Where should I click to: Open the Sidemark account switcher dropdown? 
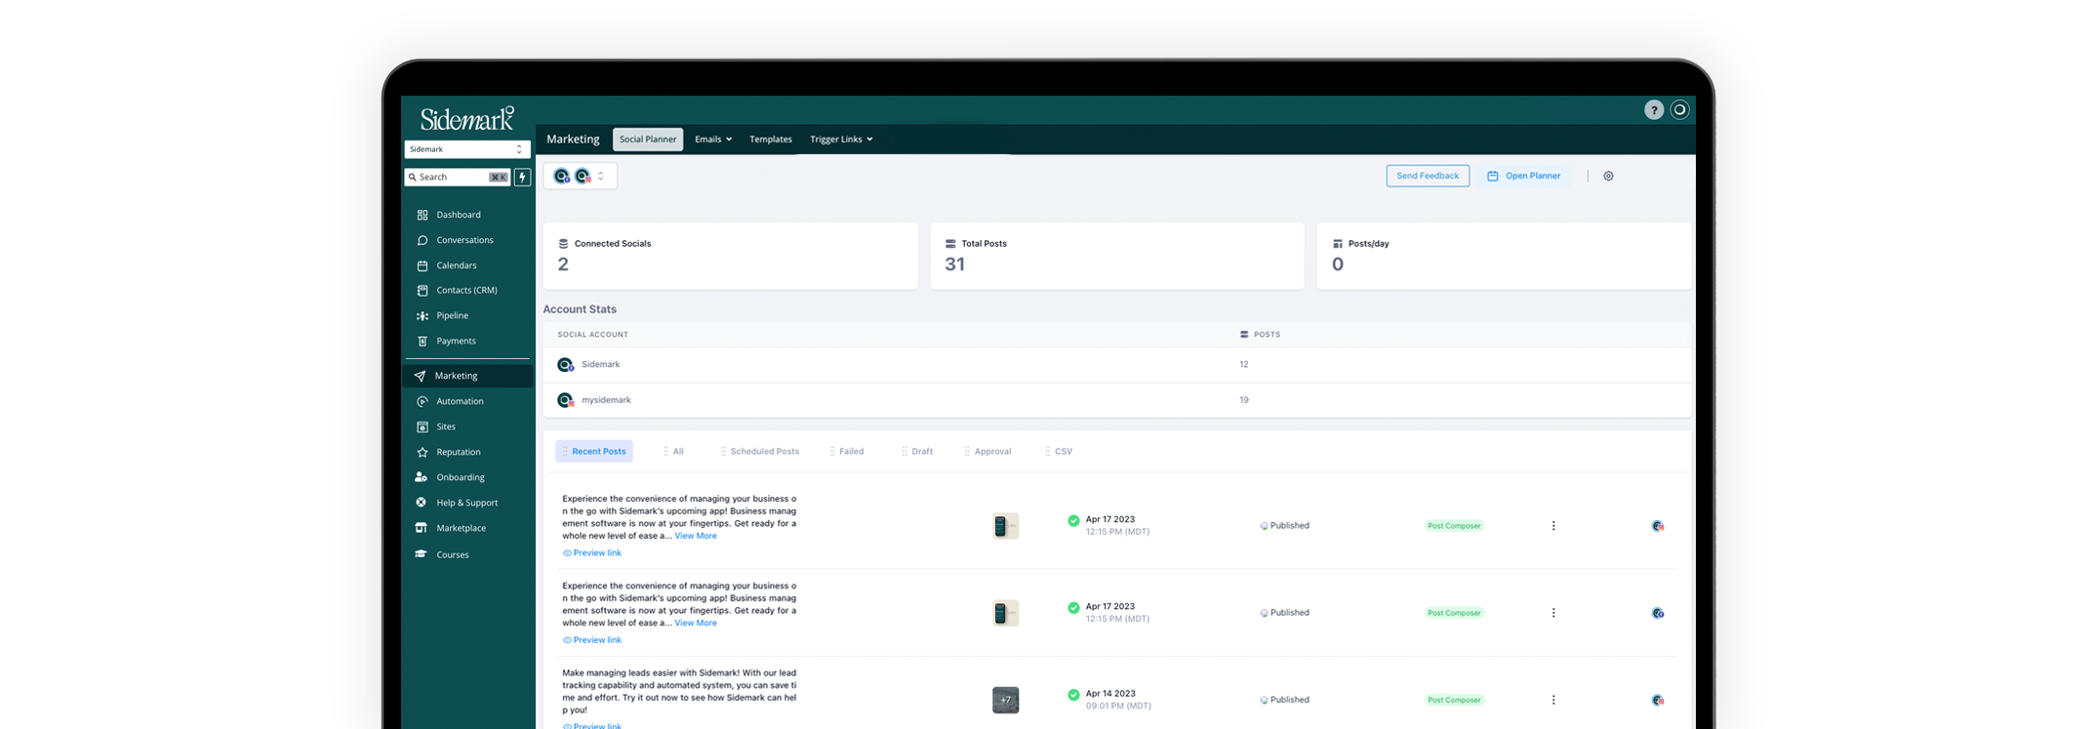467,149
